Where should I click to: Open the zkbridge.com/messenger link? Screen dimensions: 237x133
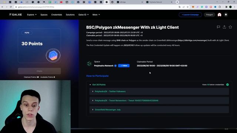point(193,40)
